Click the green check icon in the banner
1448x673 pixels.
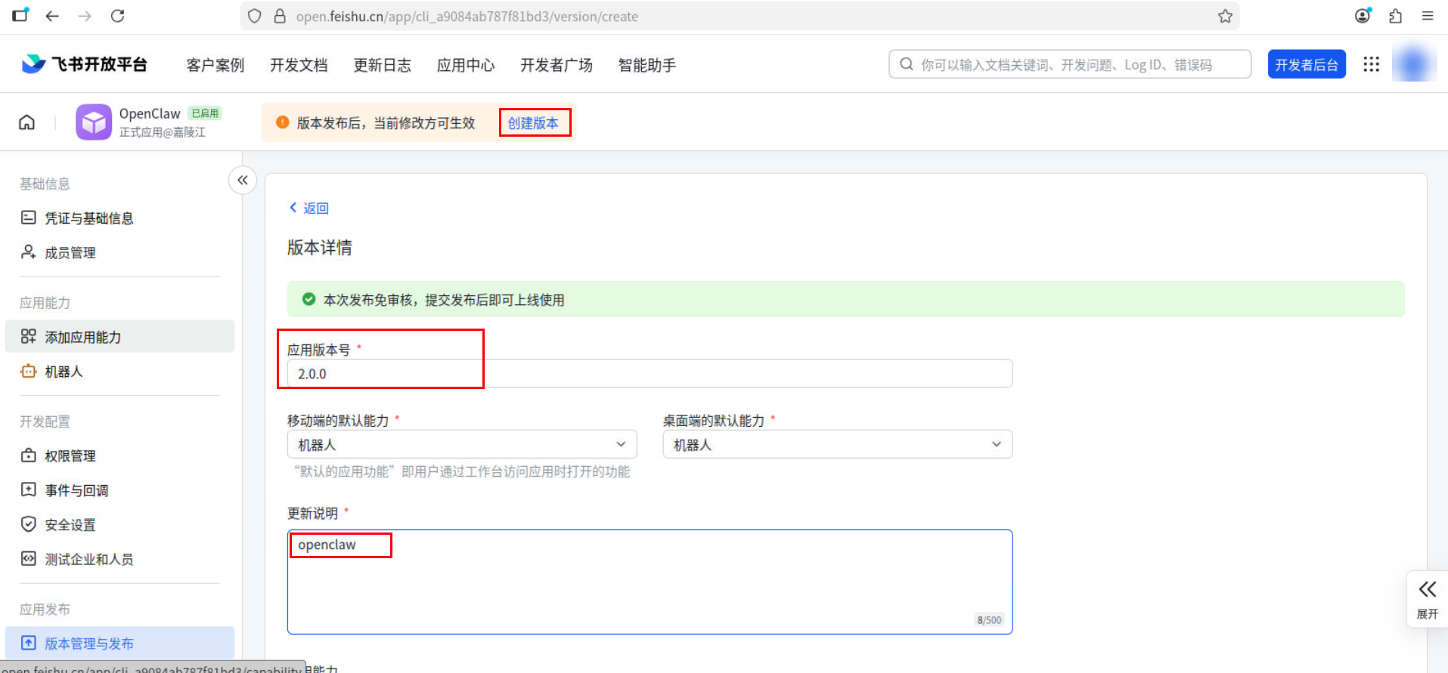(309, 299)
